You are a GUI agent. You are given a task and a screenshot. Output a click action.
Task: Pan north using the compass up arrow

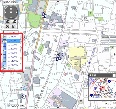pyautogui.click(x=11, y=7)
